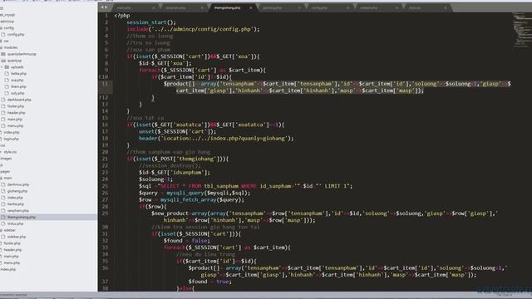Open the quanlydanhmucsp folder icon

[x=3, y=54]
